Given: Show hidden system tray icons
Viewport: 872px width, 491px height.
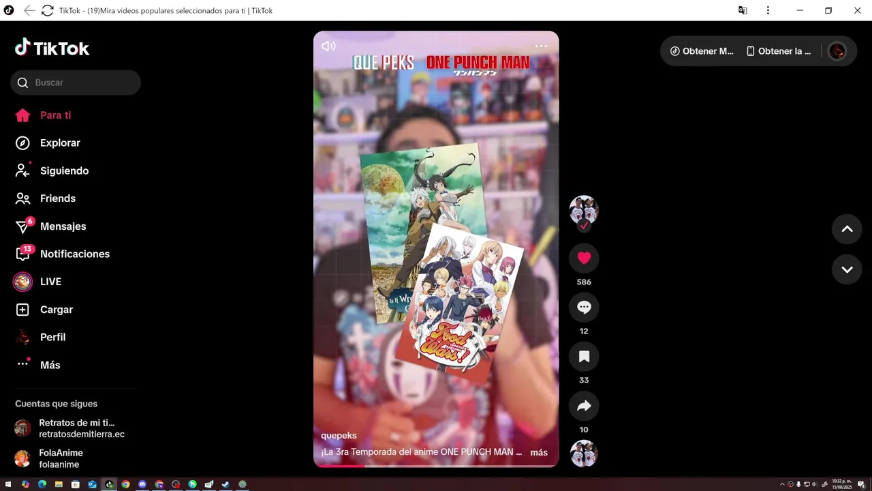Looking at the screenshot, I should pos(782,484).
